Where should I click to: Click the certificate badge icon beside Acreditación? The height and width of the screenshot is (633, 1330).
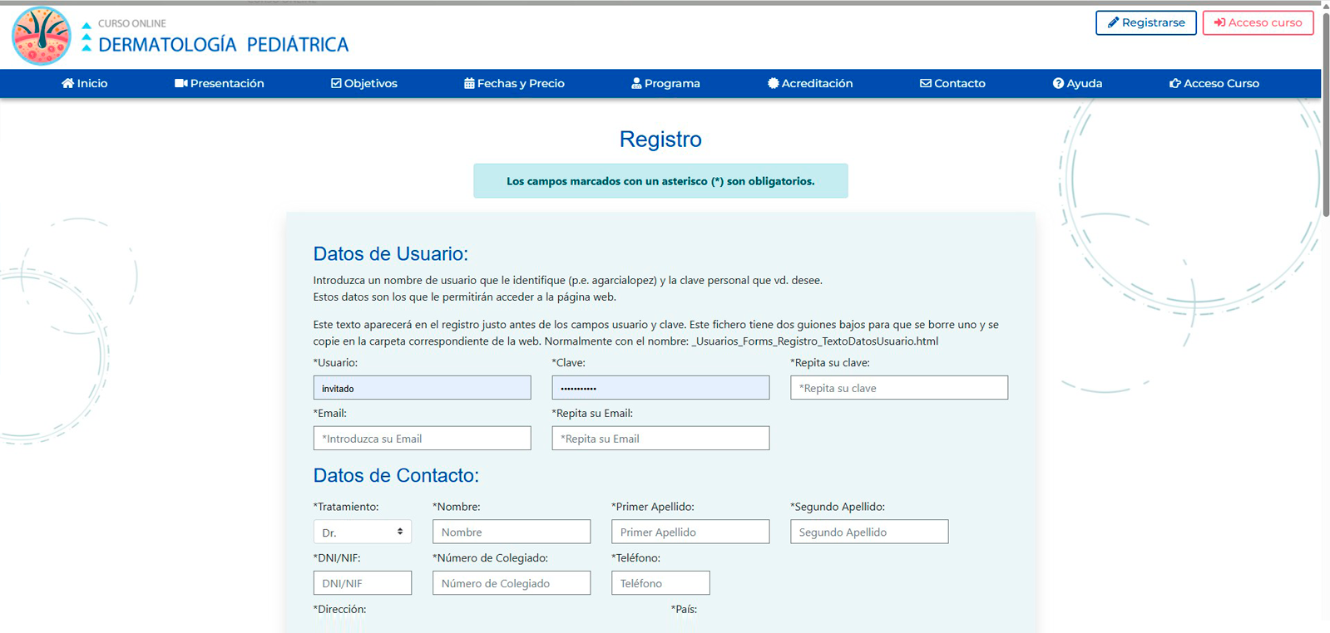[x=773, y=83]
